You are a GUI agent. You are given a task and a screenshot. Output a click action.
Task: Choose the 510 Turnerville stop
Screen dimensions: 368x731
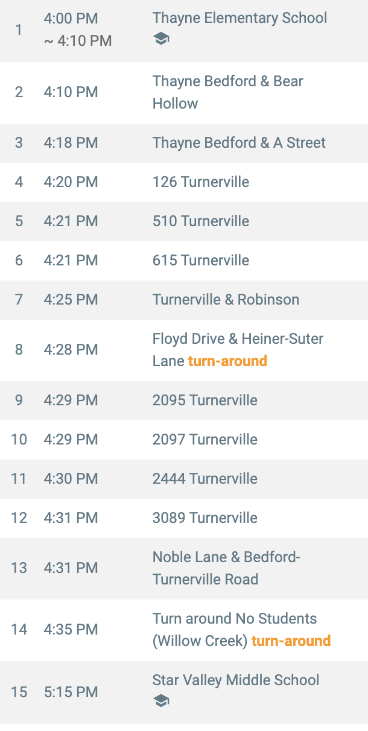point(200,221)
